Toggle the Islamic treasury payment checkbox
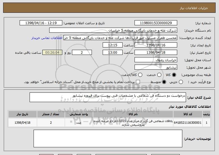 coord(138,82)
